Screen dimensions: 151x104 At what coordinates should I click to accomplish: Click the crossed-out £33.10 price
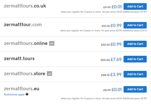pyautogui.click(x=105, y=44)
